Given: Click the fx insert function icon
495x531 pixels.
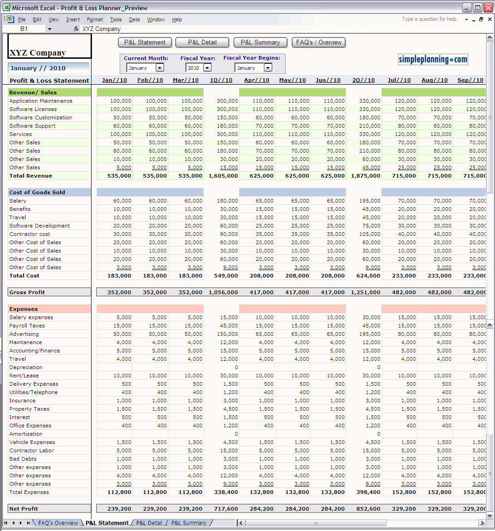Looking at the screenshot, I should click(76, 29).
